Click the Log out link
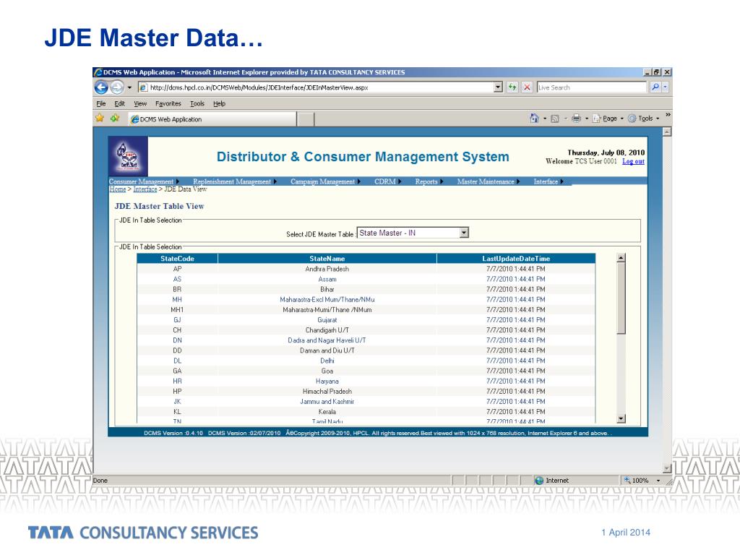The height and width of the screenshot is (555, 740). point(633,161)
